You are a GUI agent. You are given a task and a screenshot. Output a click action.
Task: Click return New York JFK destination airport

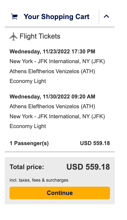point(57,117)
